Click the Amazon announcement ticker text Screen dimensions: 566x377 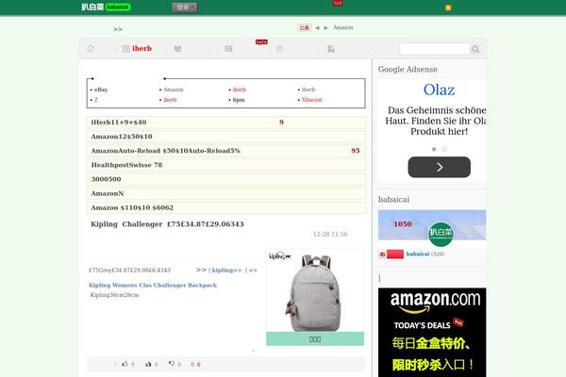pos(343,27)
